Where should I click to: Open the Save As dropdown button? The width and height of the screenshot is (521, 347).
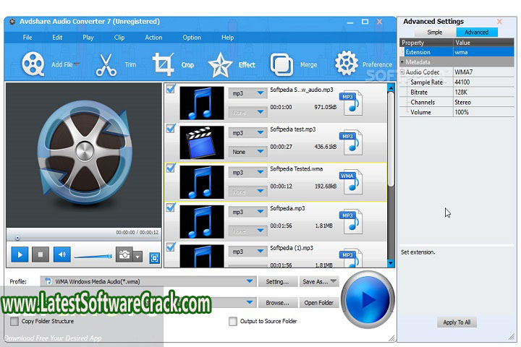pyautogui.click(x=319, y=282)
